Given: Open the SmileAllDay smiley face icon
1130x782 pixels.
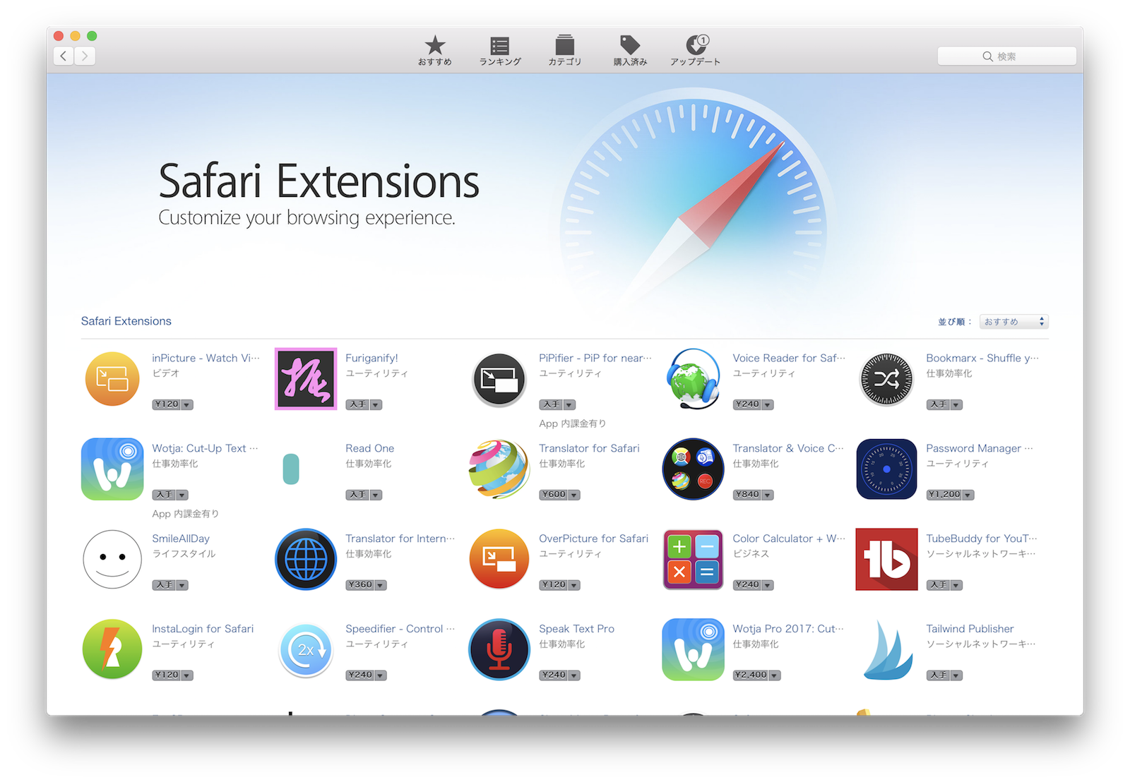Looking at the screenshot, I should click(112, 560).
